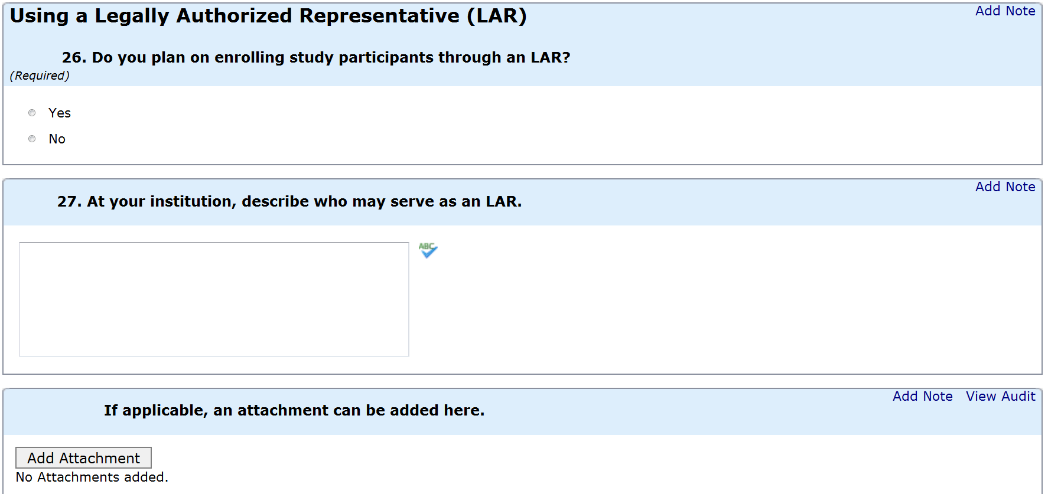Click the number '26.' in the question
This screenshot has height=494, width=1048.
click(74, 58)
